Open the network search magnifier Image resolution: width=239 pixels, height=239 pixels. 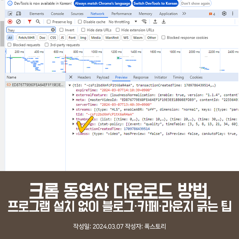pos(38,22)
